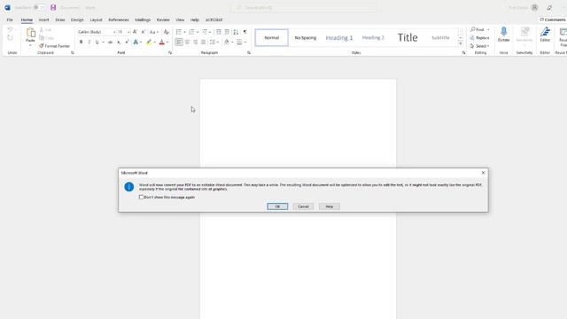Click Cancel in Microsoft Word dialog
This screenshot has height=319, width=567.
pos(303,206)
